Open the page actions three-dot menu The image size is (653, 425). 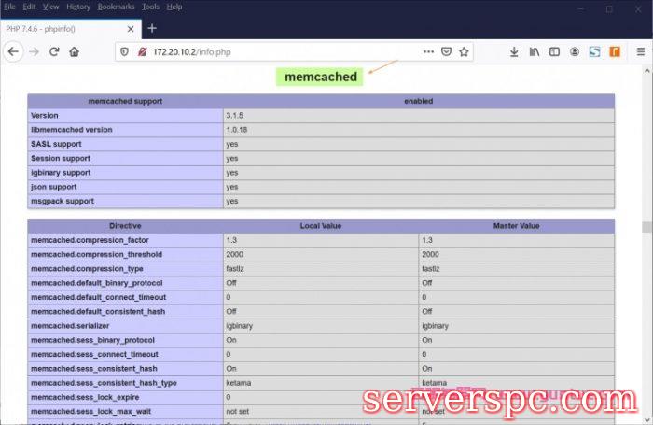(x=427, y=51)
